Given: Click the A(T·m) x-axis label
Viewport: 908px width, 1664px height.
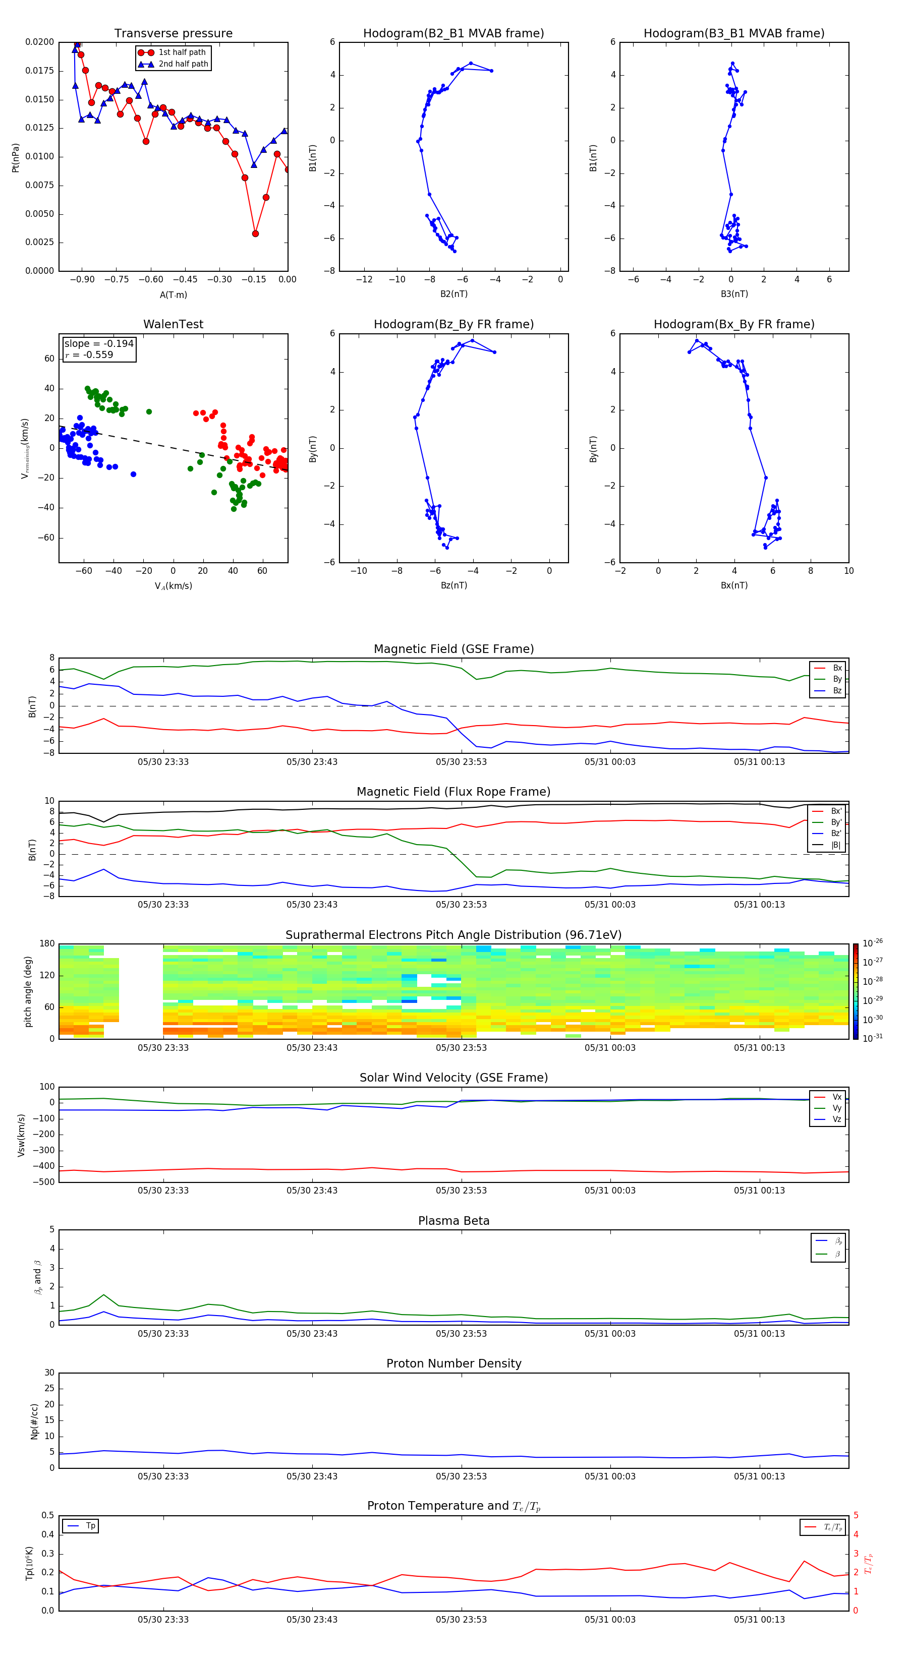Looking at the screenshot, I should pyautogui.click(x=173, y=294).
